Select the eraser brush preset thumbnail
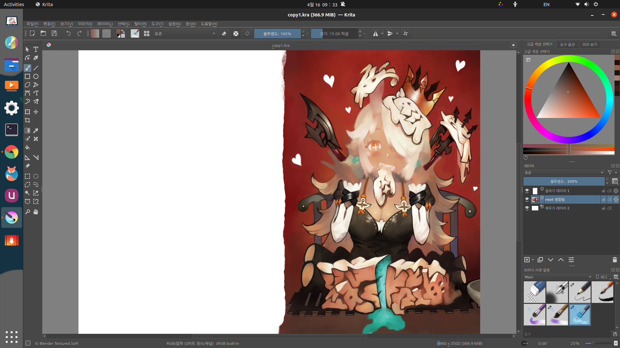This screenshot has height=348, width=620. (x=534, y=292)
